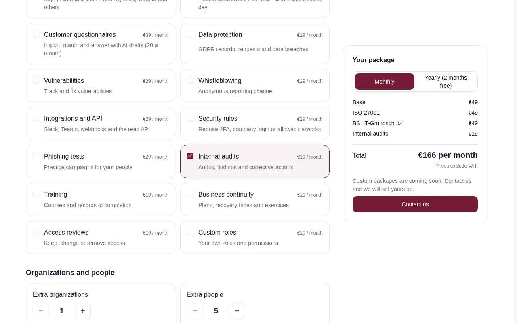This screenshot has width=517, height=323.
Task: Open the Custom roles add-on card
Action: click(x=255, y=237)
